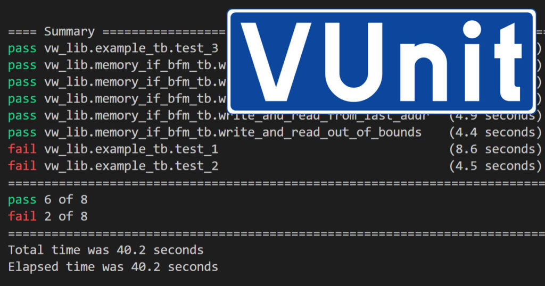Select the Summary header line

pyautogui.click(x=118, y=31)
